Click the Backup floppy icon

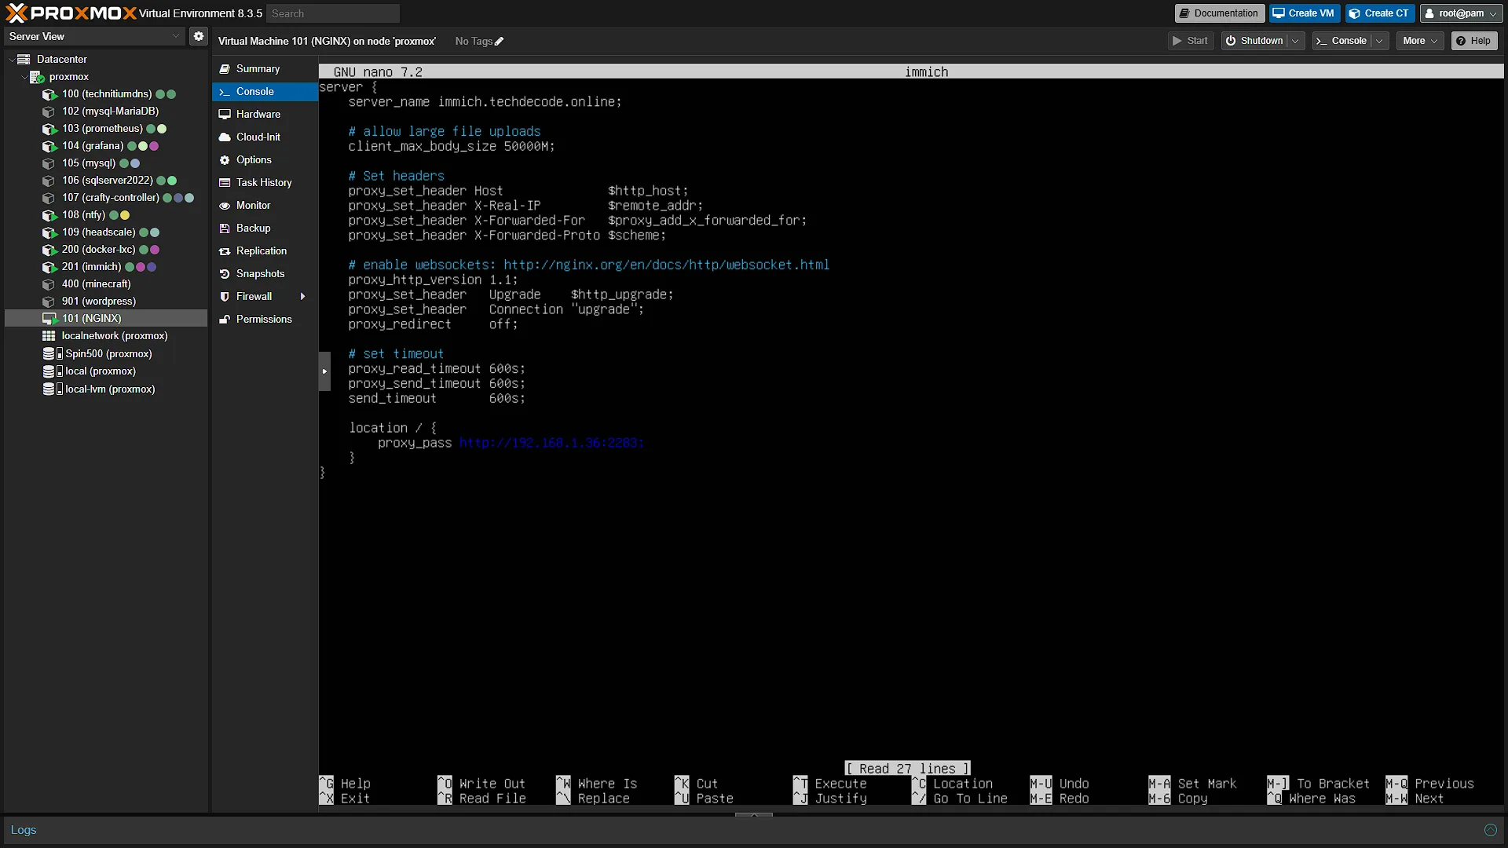pos(225,228)
